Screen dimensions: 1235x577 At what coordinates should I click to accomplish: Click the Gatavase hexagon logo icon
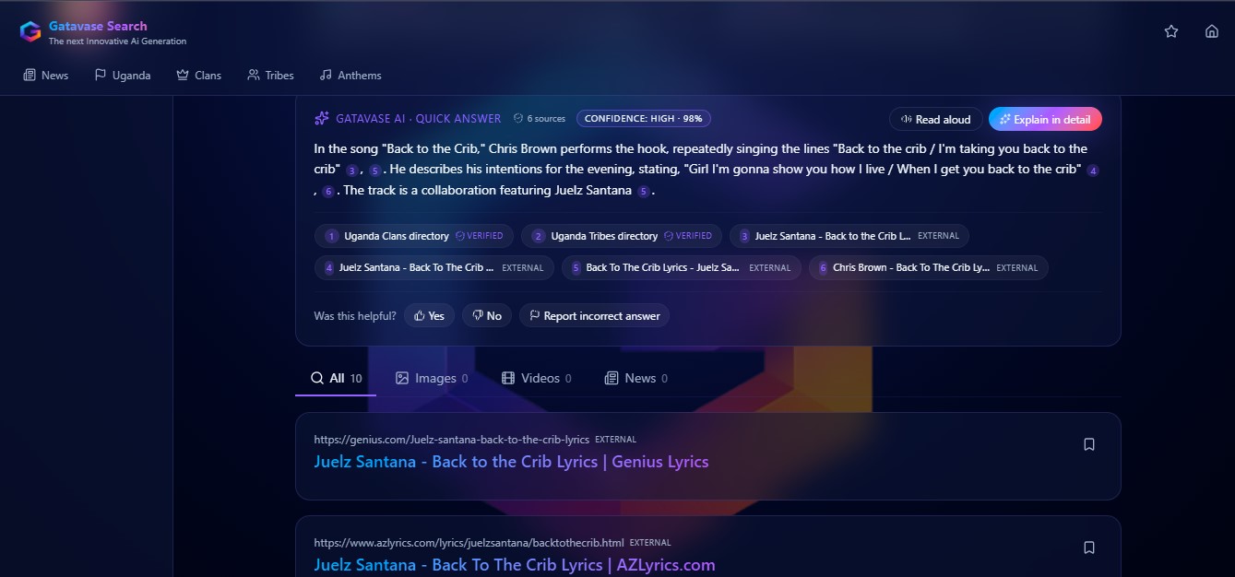coord(30,31)
